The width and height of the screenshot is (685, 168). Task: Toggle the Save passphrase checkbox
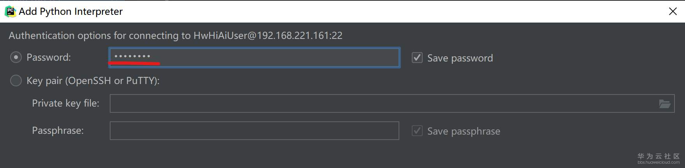(417, 131)
